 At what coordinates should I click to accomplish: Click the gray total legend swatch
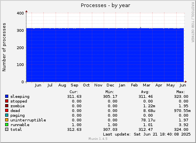tap(7, 129)
